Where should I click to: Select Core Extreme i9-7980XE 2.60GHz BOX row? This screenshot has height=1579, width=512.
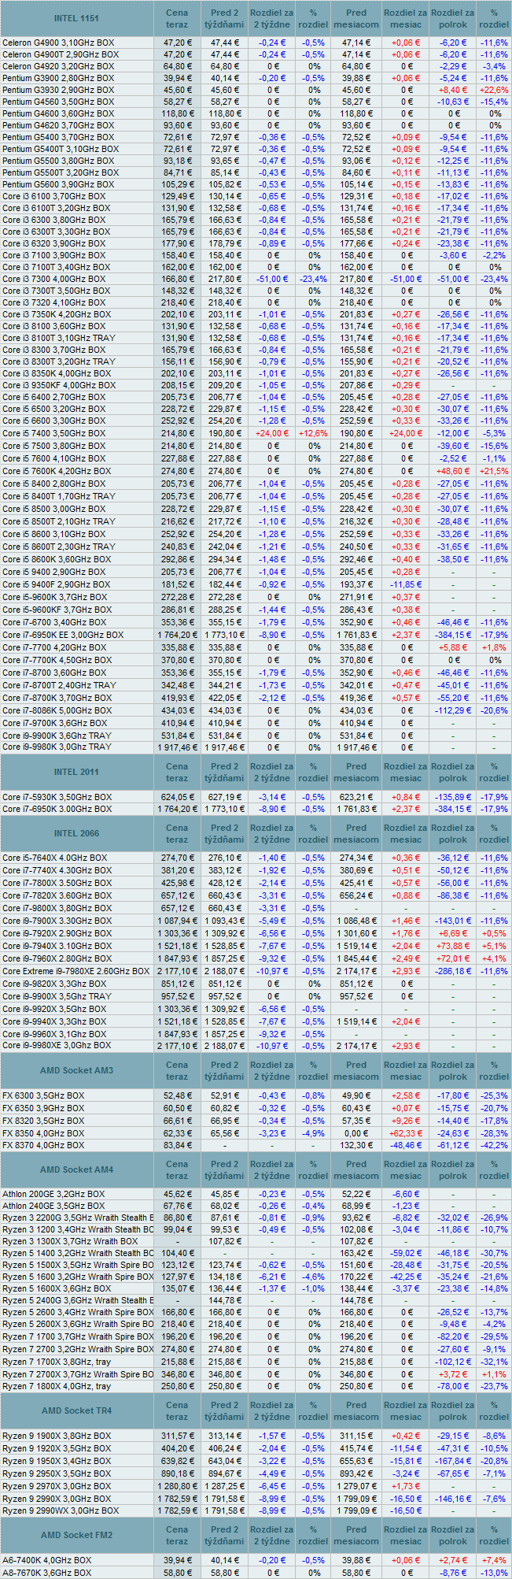pos(76,971)
